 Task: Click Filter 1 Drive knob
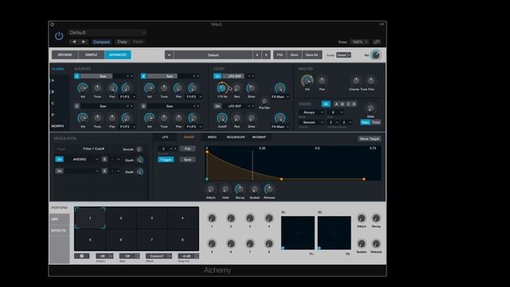click(x=251, y=88)
